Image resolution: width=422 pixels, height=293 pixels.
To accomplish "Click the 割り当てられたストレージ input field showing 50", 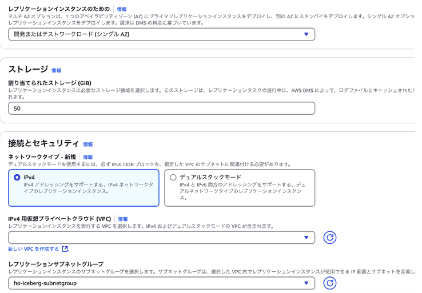I will point(161,109).
